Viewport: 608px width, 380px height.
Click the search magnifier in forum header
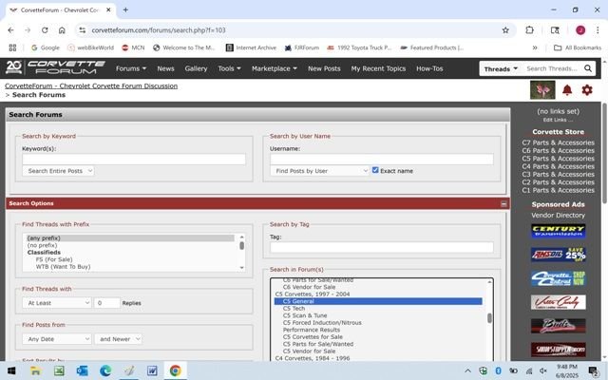tap(588, 68)
